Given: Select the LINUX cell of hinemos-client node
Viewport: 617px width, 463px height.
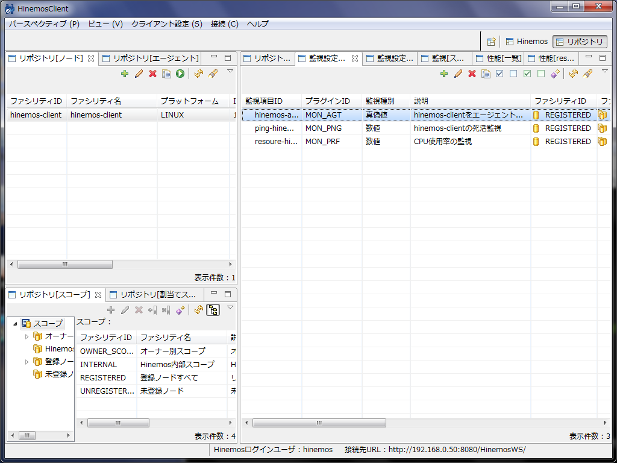Looking at the screenshot, I should pos(193,115).
